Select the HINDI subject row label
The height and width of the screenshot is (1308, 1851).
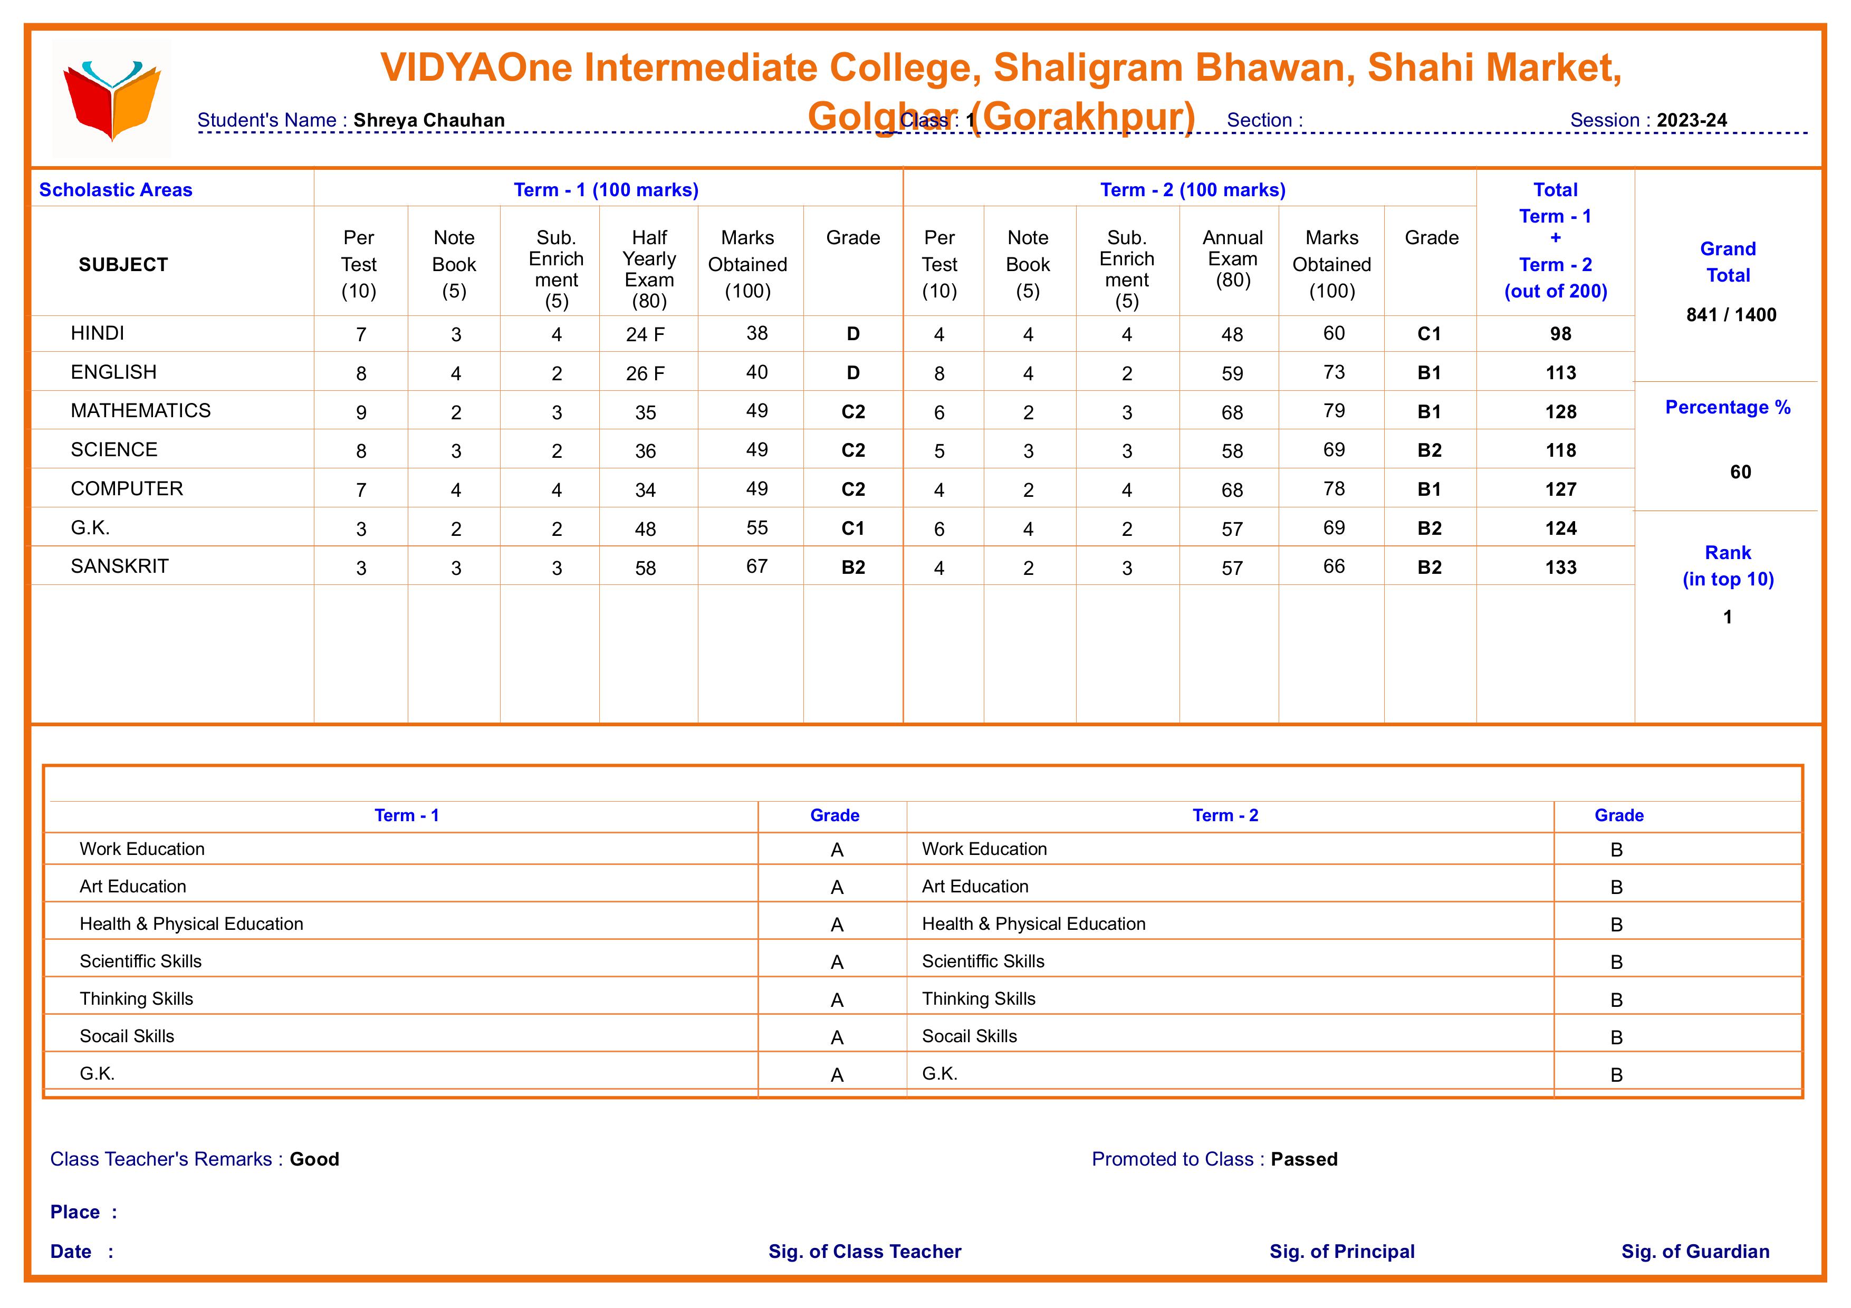[x=98, y=333]
